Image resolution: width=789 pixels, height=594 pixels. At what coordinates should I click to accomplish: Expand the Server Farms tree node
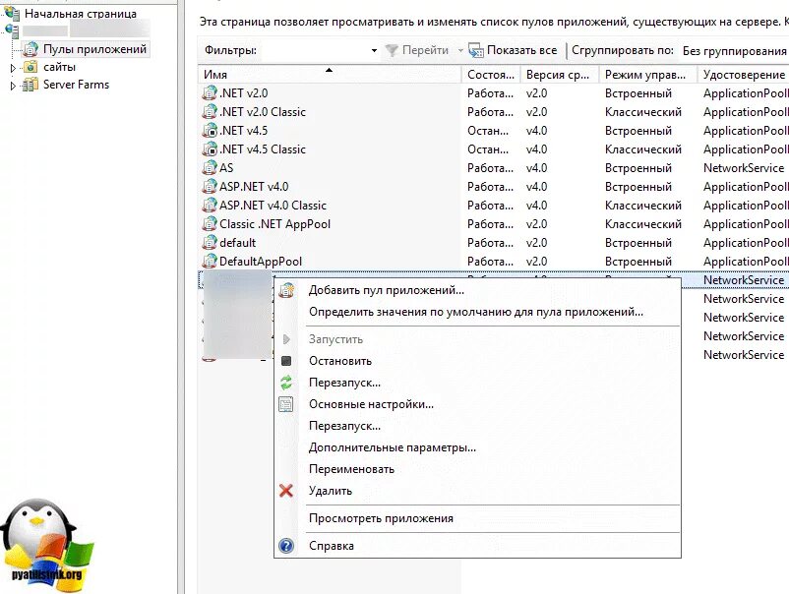pyautogui.click(x=13, y=86)
